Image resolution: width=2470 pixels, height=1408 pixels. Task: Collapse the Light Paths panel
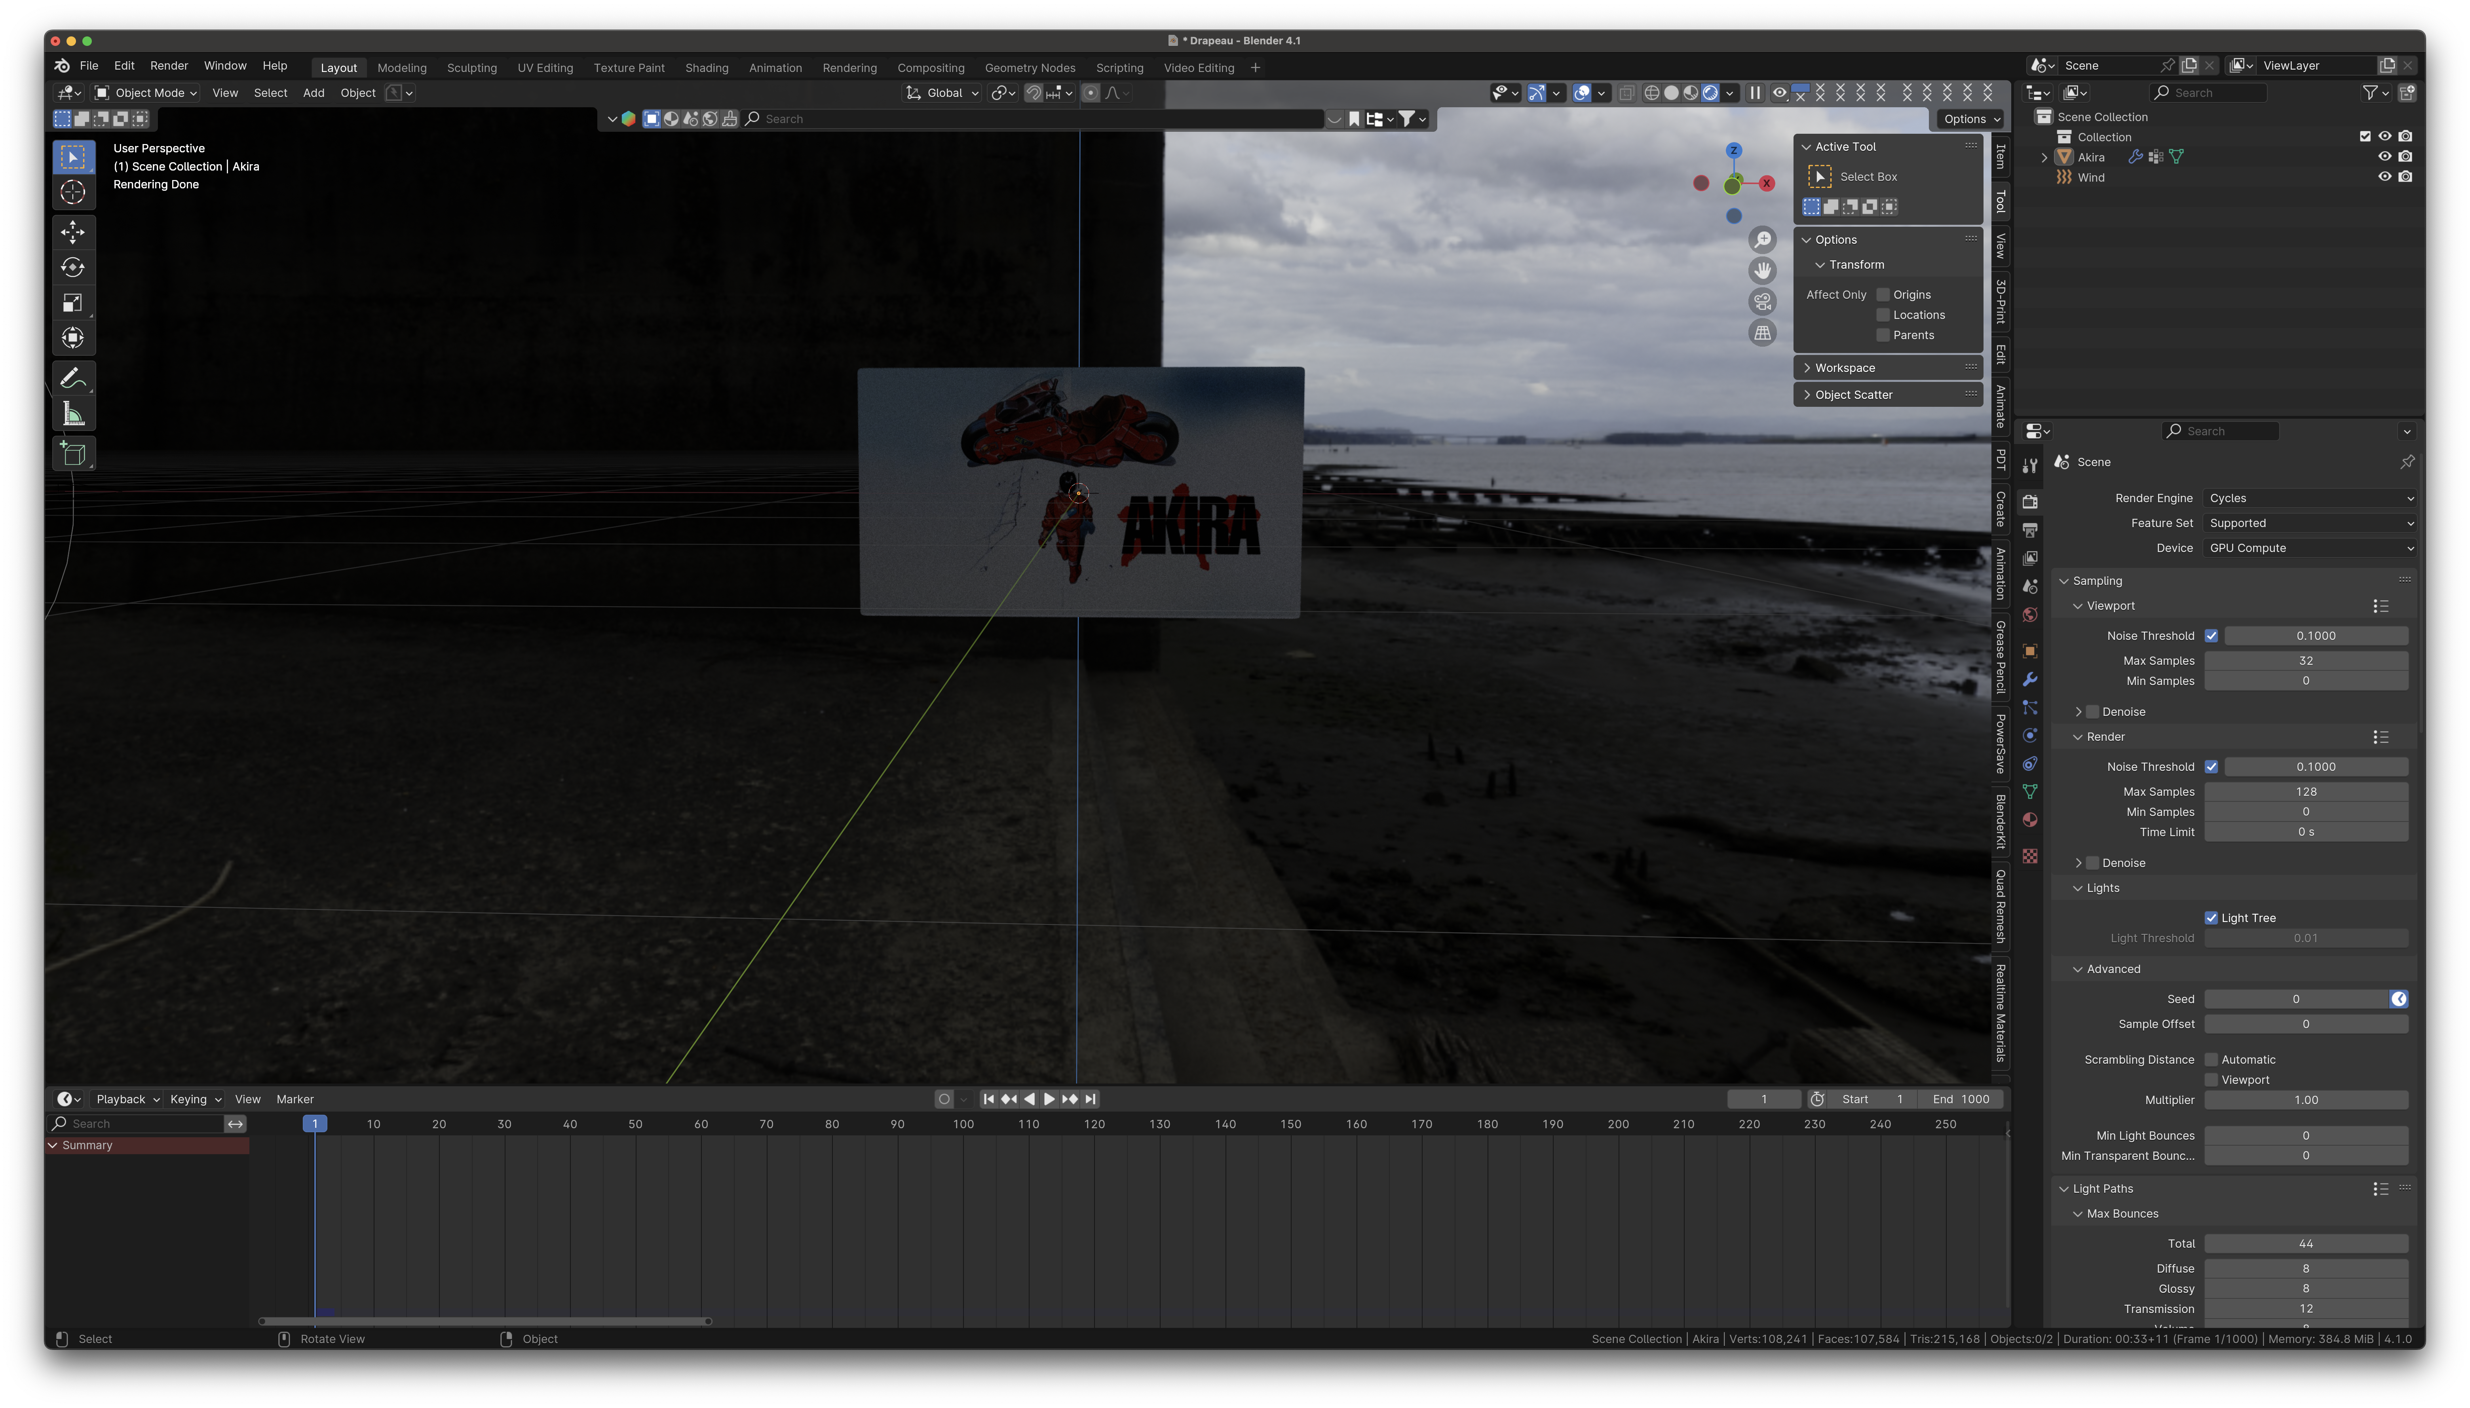(x=2103, y=1188)
